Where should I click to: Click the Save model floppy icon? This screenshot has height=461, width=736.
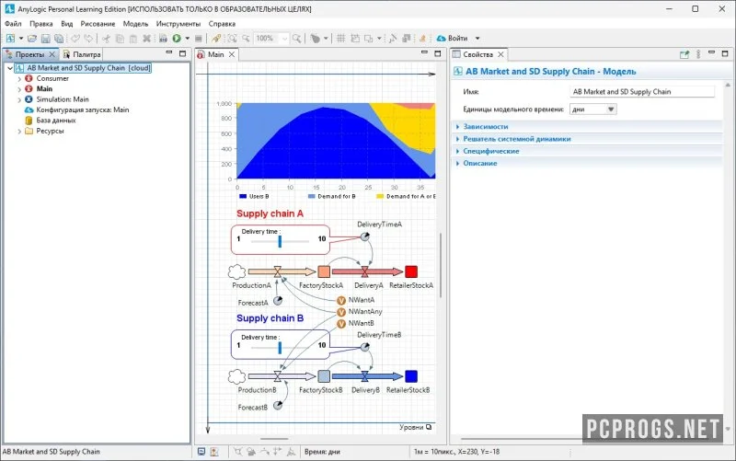pyautogui.click(x=45, y=38)
